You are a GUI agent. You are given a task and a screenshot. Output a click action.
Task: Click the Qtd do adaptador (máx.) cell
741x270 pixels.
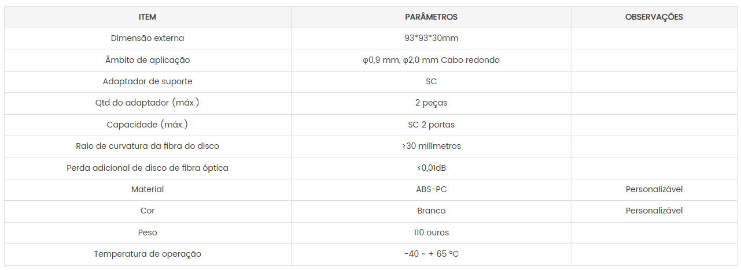148,103
